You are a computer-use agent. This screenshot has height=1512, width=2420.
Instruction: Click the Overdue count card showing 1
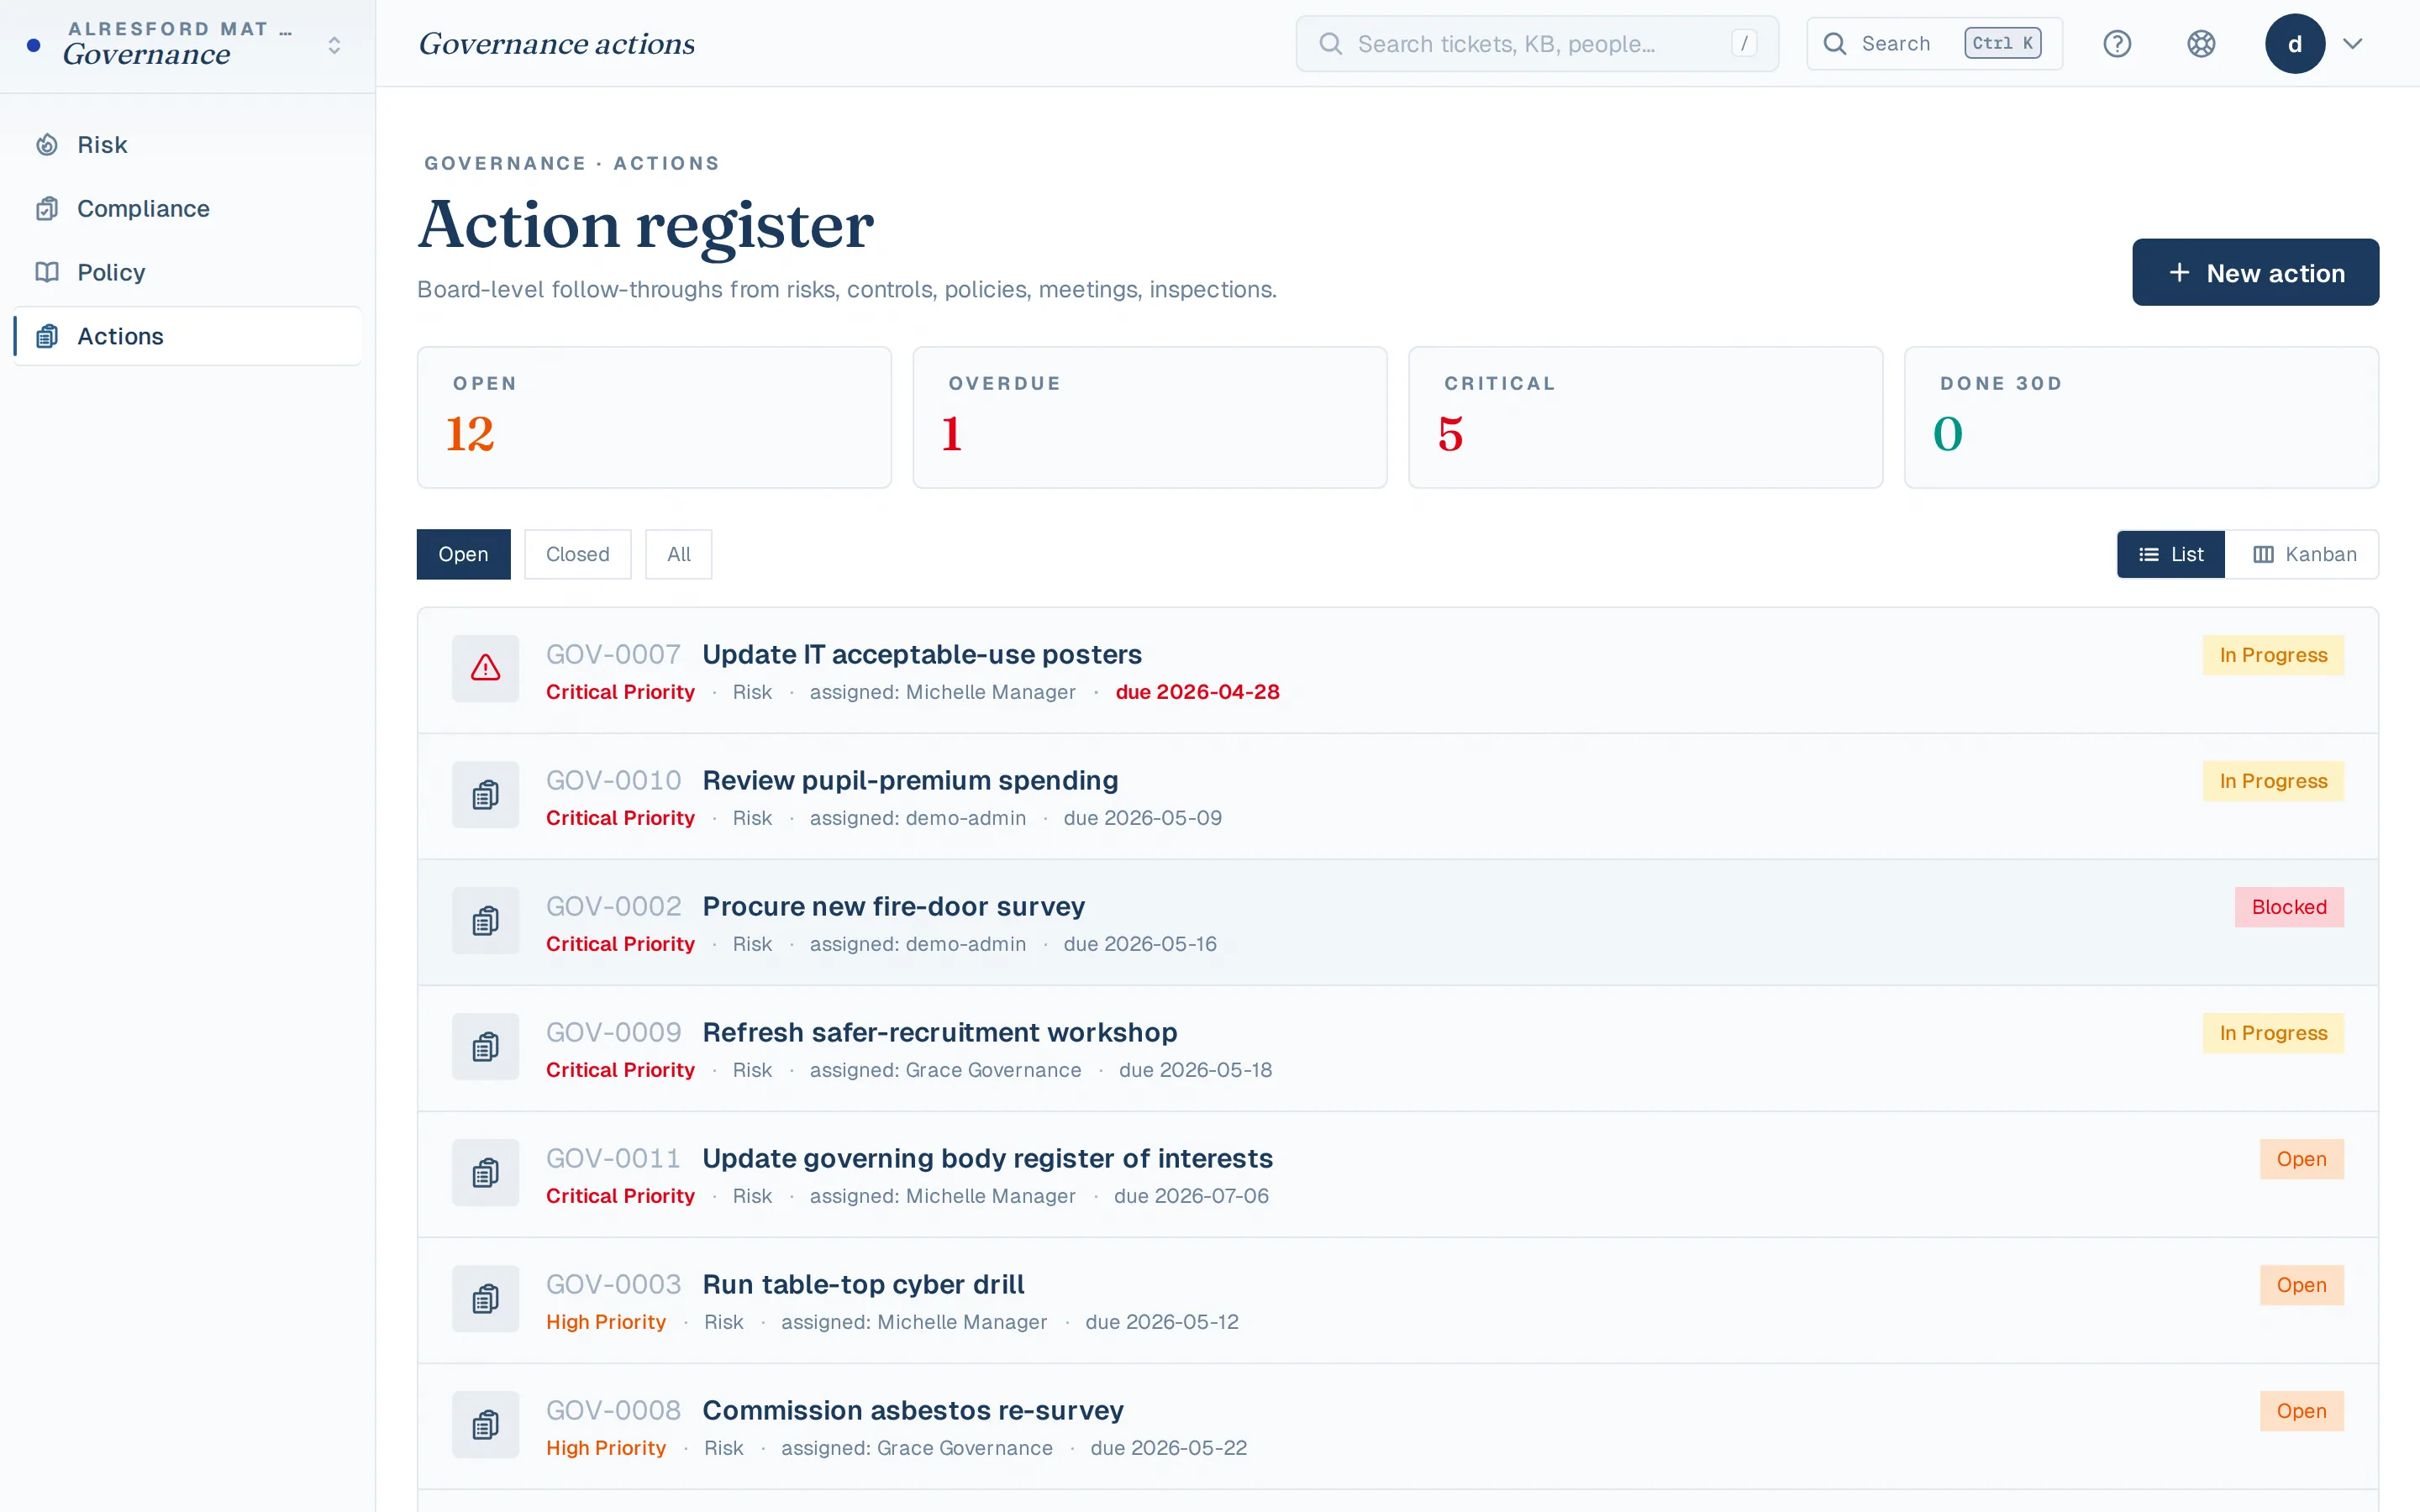click(1150, 417)
